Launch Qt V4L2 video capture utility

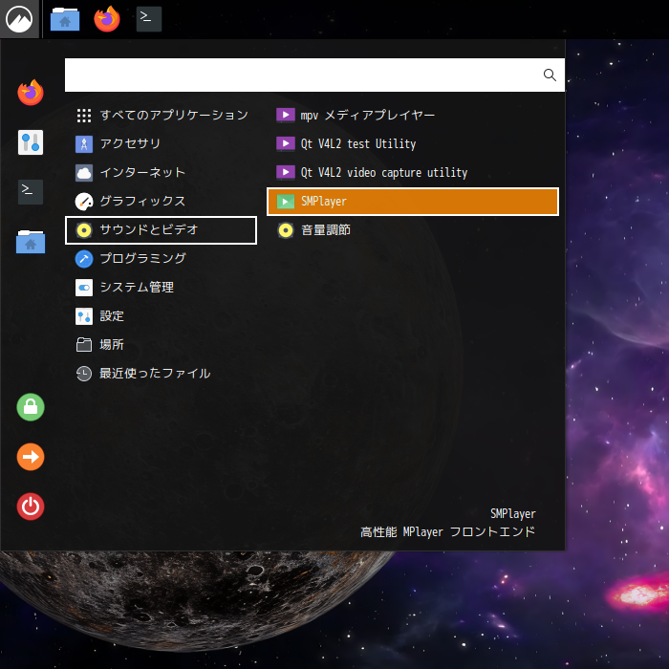pos(413,173)
